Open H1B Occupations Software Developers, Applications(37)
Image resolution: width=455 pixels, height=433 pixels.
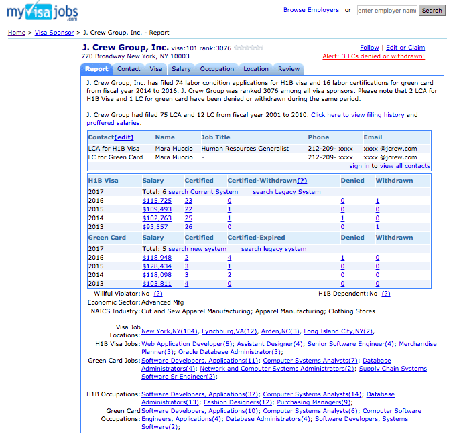click(x=200, y=394)
